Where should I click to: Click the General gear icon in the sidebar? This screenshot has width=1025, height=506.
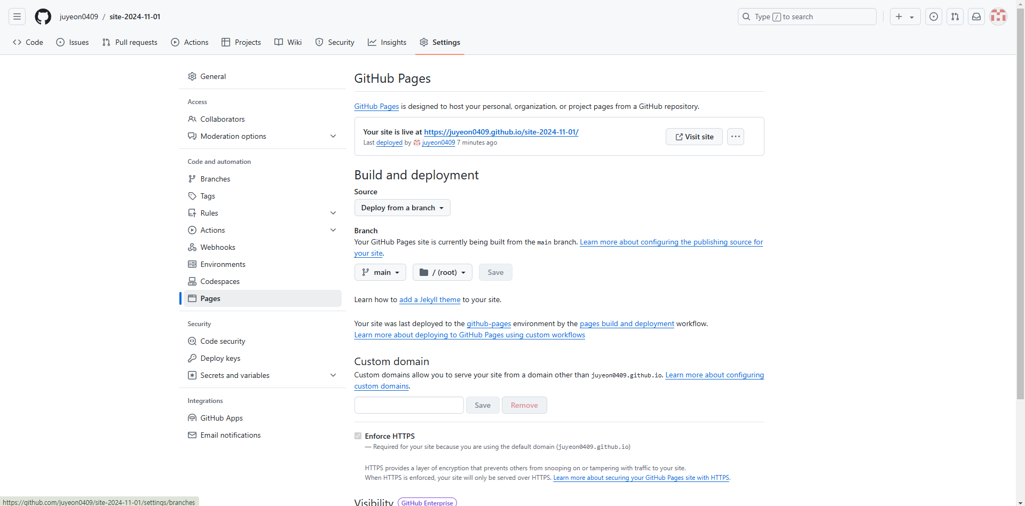[192, 76]
